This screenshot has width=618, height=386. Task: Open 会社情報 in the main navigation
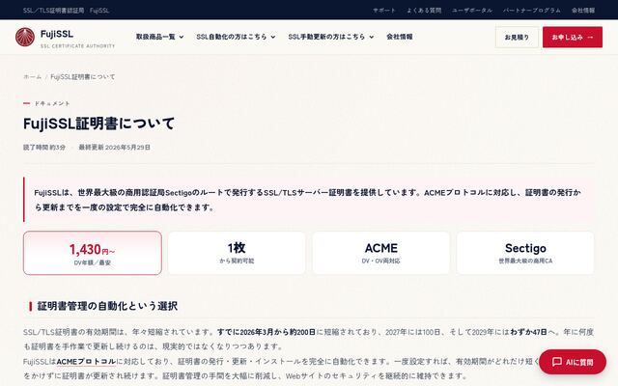[x=399, y=37]
